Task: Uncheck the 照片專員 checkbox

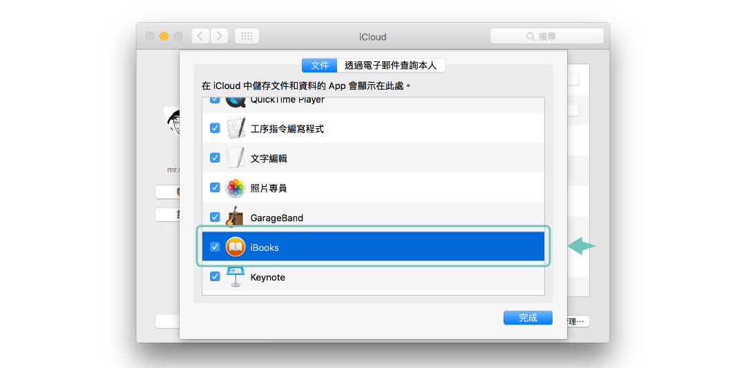Action: [215, 187]
